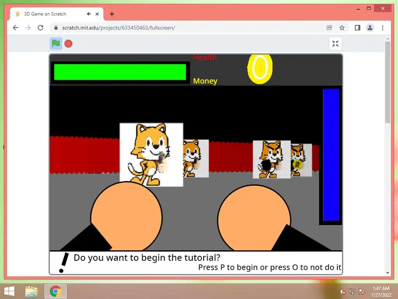Click the lock icon in address bar
This screenshot has width=398, height=299.
[56, 28]
